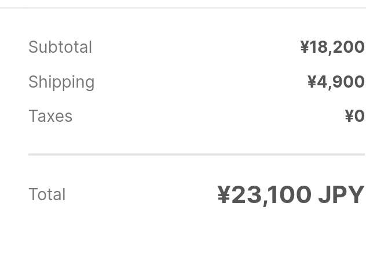Viewport: 388px width, 253px height.
Task: Click the digits 4,900 in the Shipping row
Action: click(x=341, y=82)
